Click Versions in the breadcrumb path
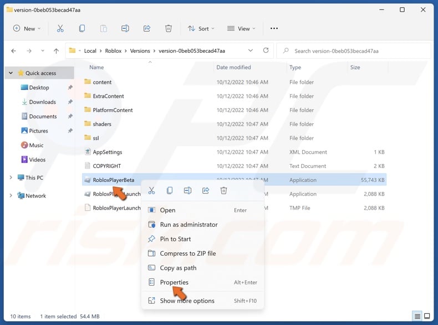438x325 pixels. [140, 51]
